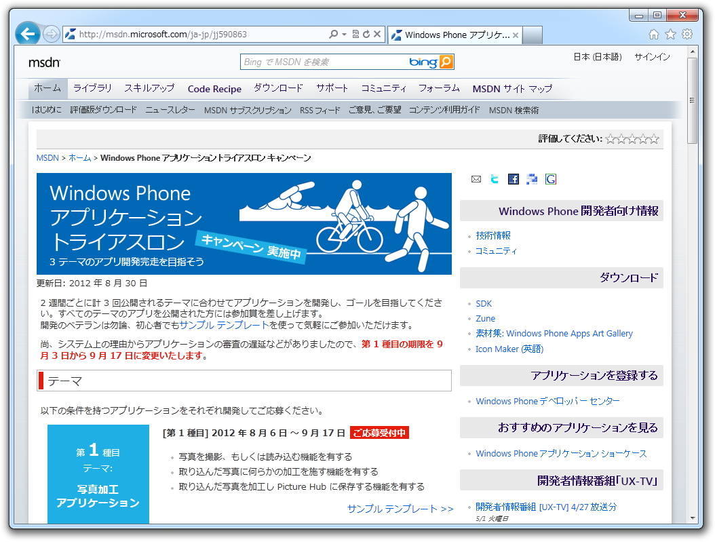
Task: Select the ホーム menu item
Action: 48,88
